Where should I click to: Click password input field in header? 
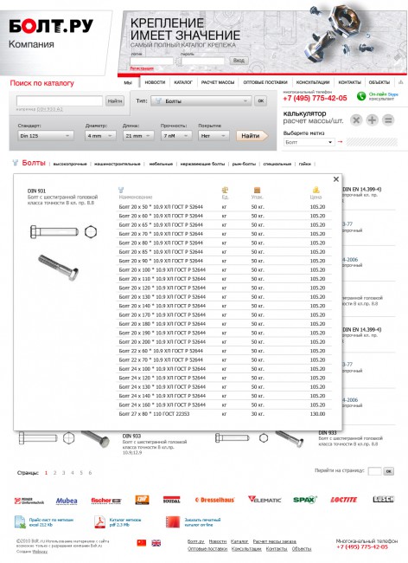pos(203,61)
